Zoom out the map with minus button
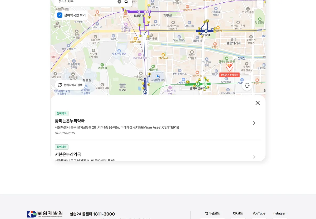316x219 pixels. (x=260, y=4)
